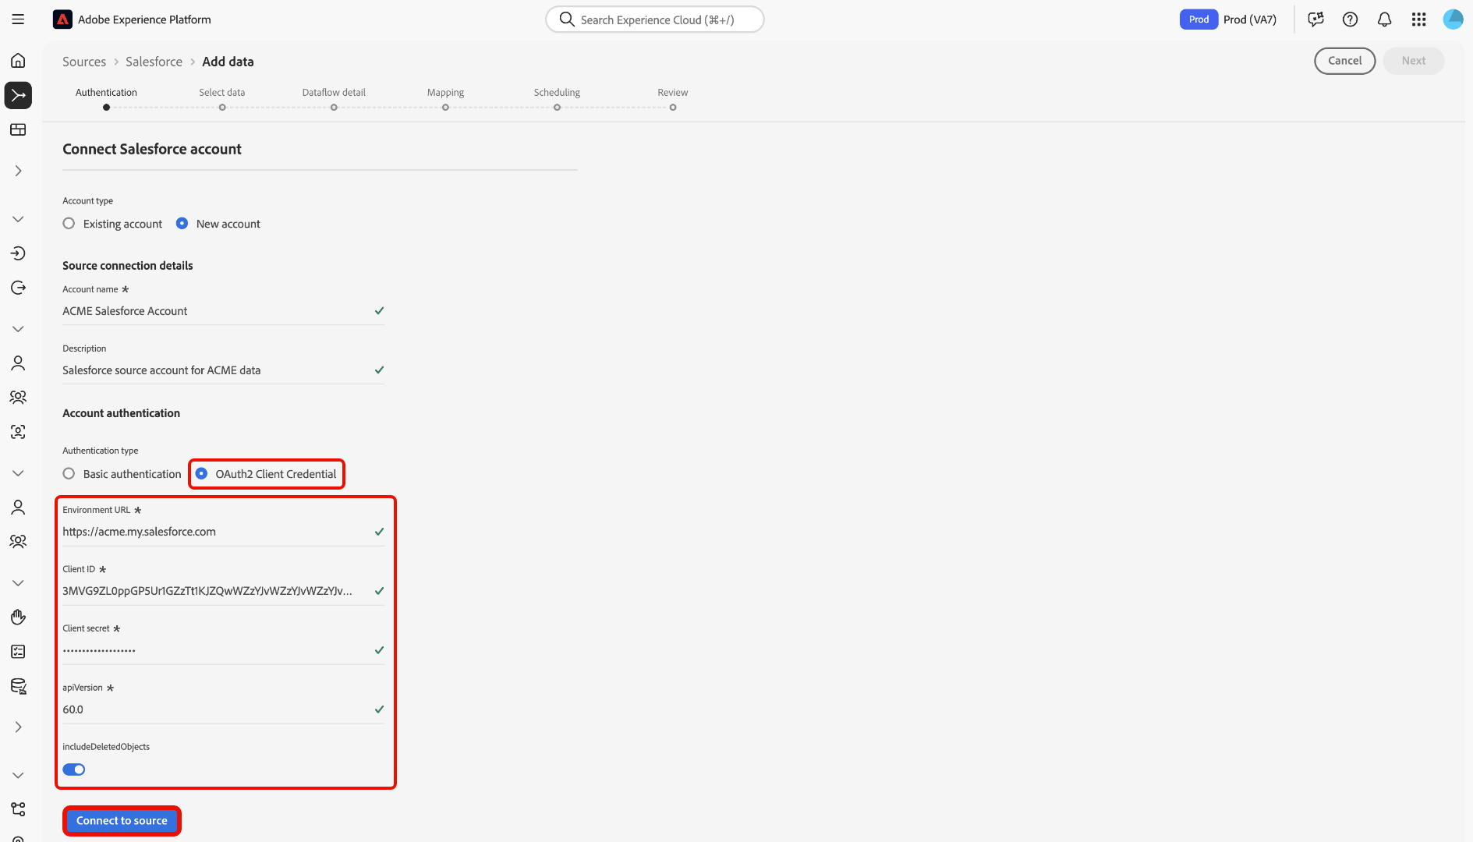Image resolution: width=1473 pixels, height=842 pixels.
Task: Click the database with broom sidebar icon
Action: (x=18, y=686)
